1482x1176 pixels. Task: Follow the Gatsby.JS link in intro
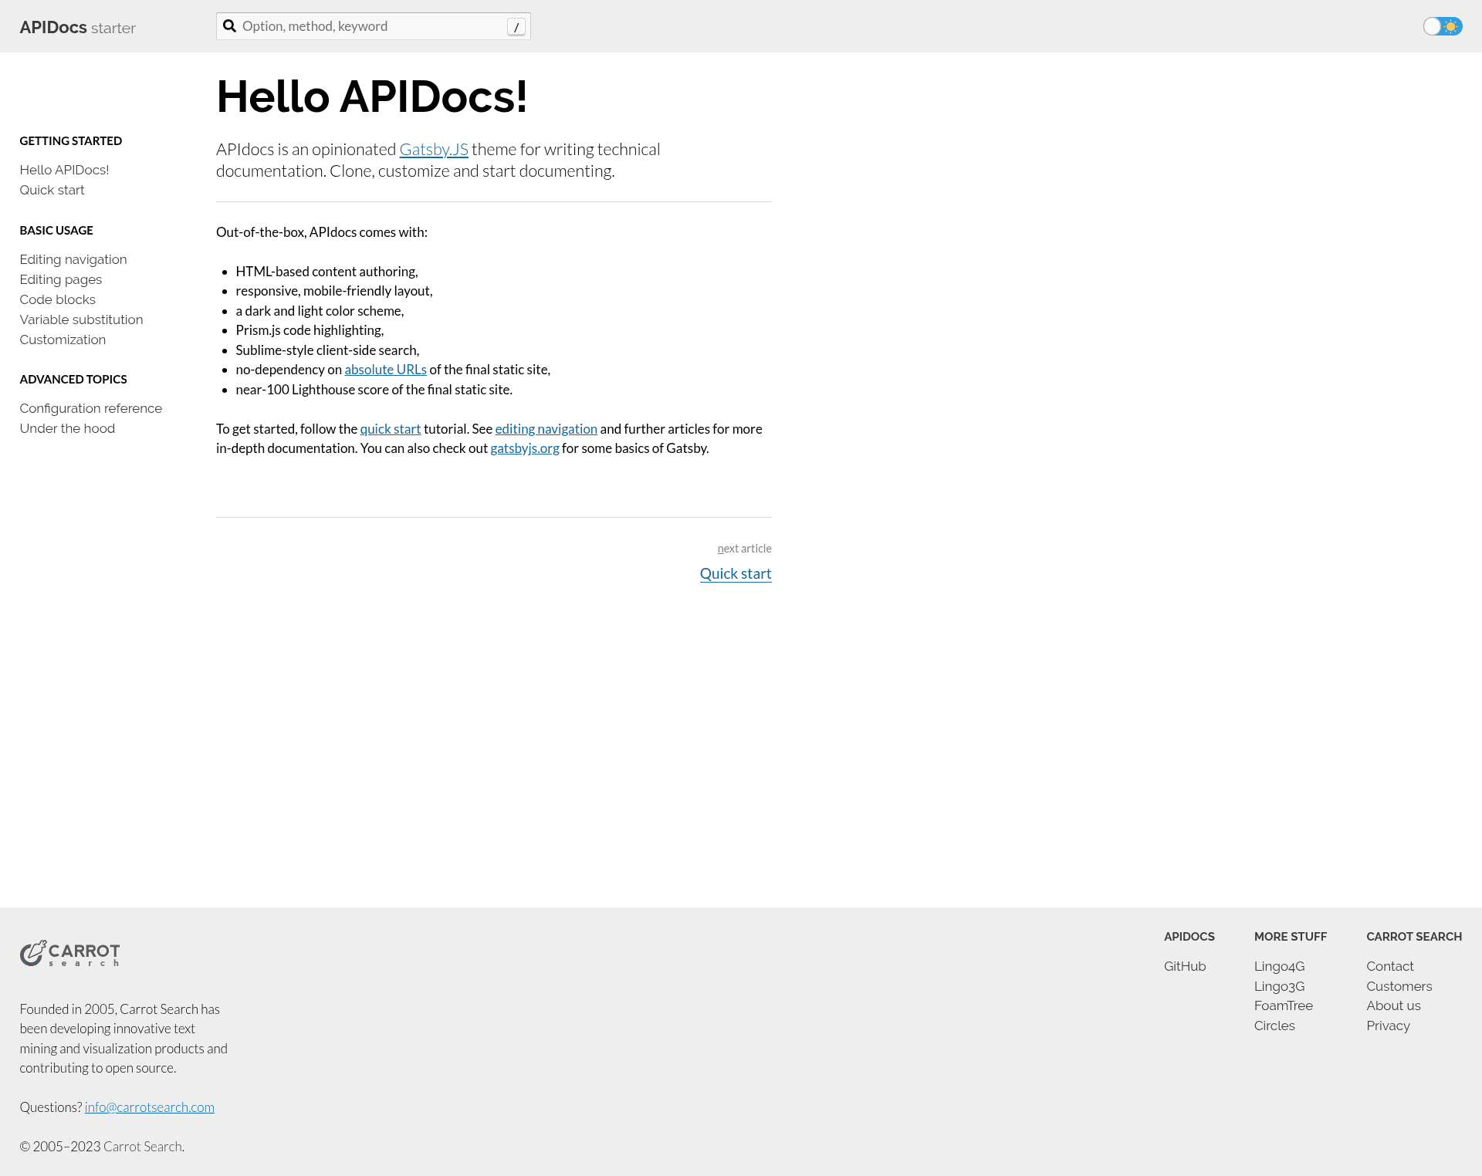tap(434, 149)
